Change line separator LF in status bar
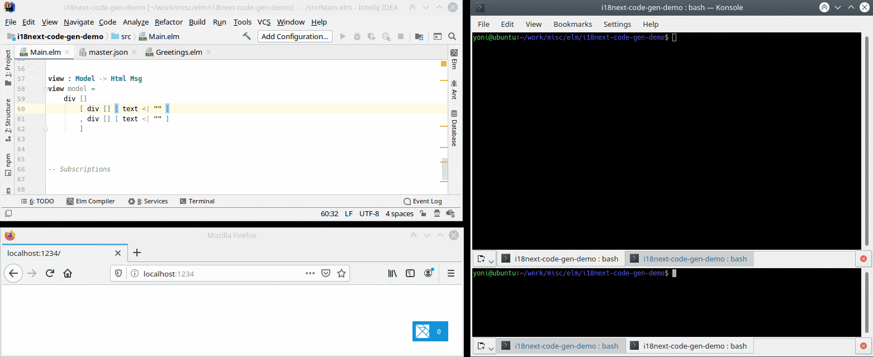The width and height of the screenshot is (873, 357). (349, 213)
